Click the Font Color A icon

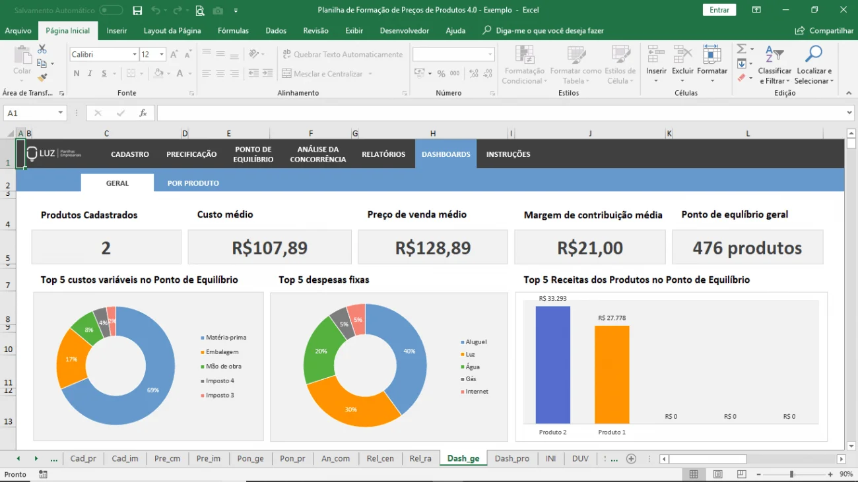coord(180,74)
